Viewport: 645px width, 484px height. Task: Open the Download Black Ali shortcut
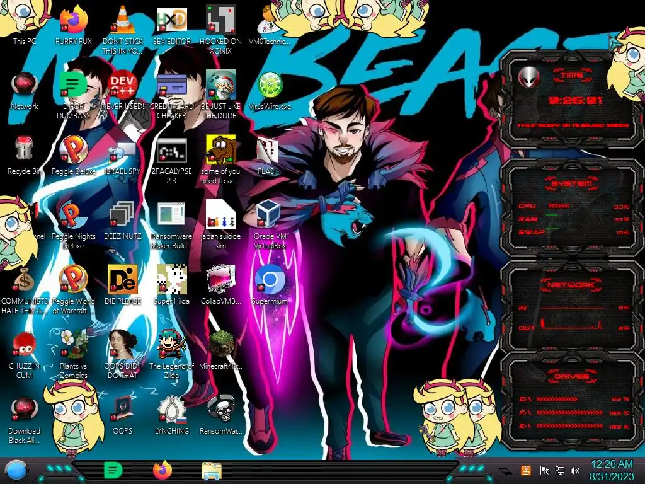(25, 420)
